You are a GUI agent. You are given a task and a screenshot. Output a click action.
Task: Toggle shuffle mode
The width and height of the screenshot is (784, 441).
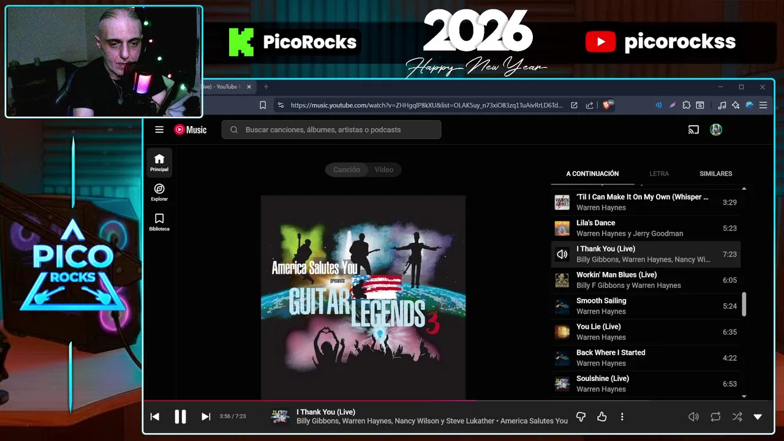(737, 417)
